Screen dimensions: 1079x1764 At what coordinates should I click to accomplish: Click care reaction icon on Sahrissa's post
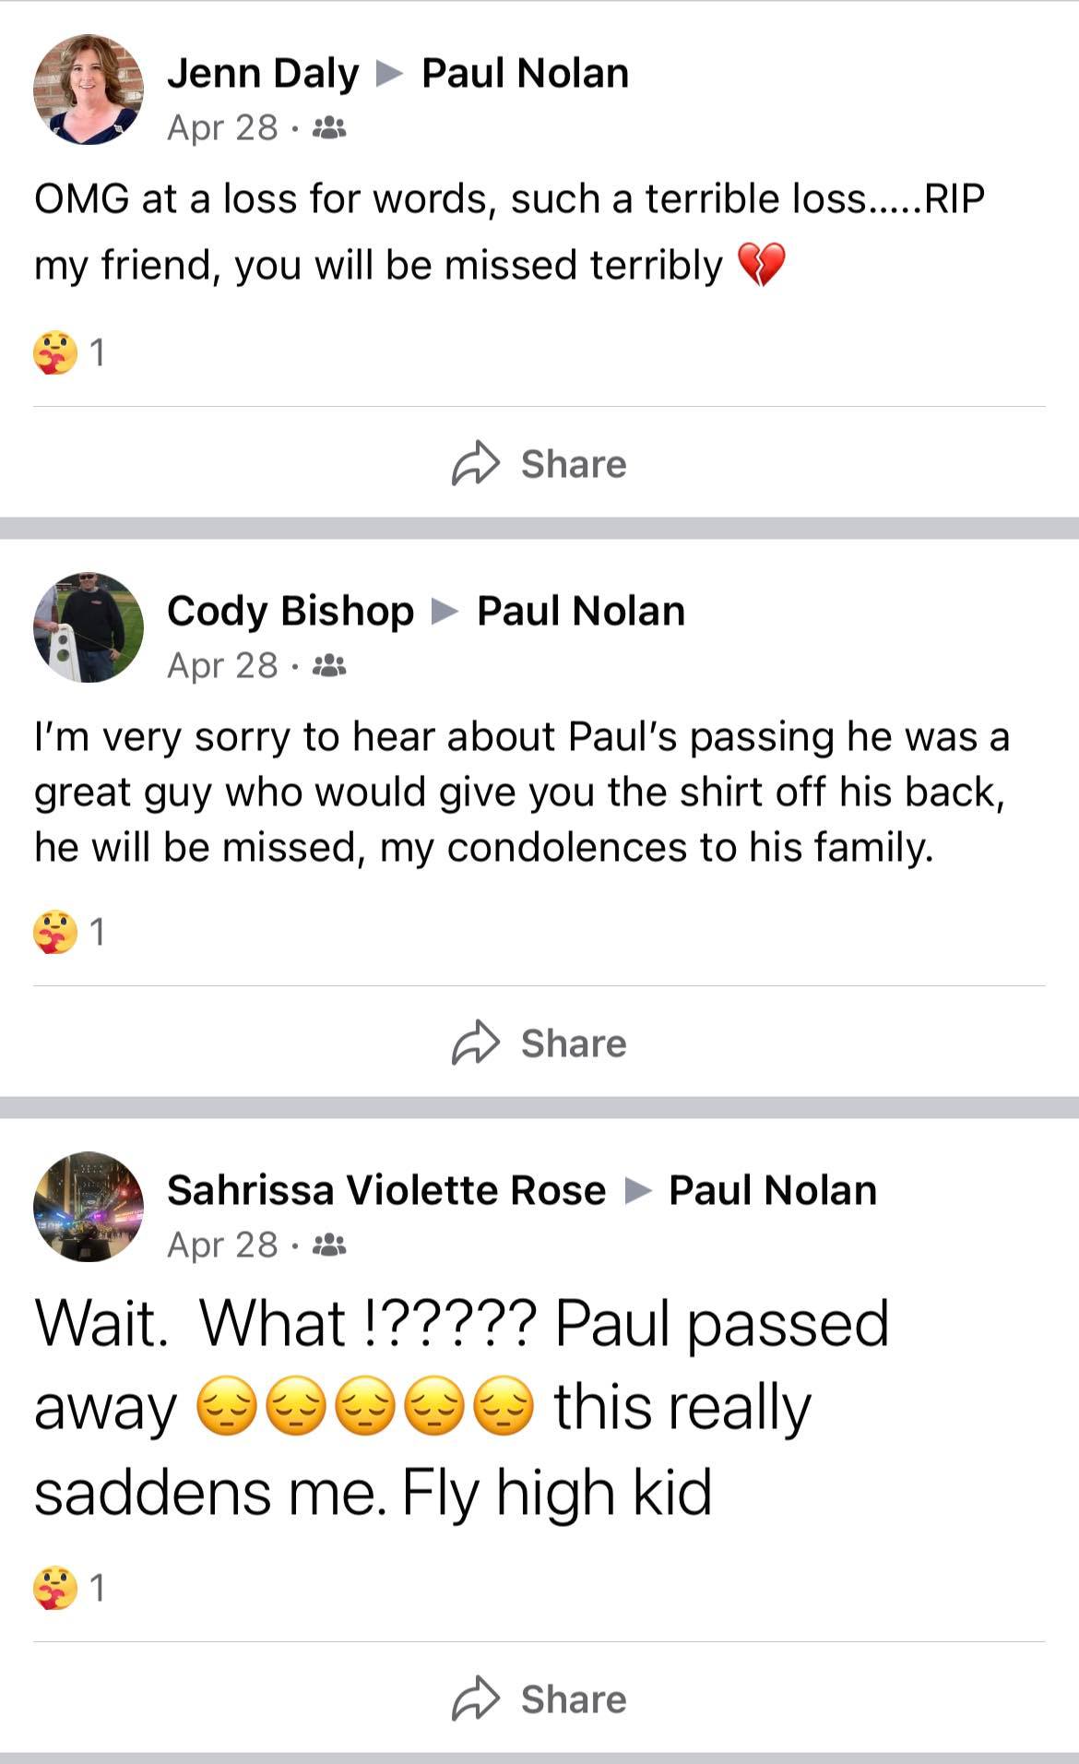(x=55, y=1588)
